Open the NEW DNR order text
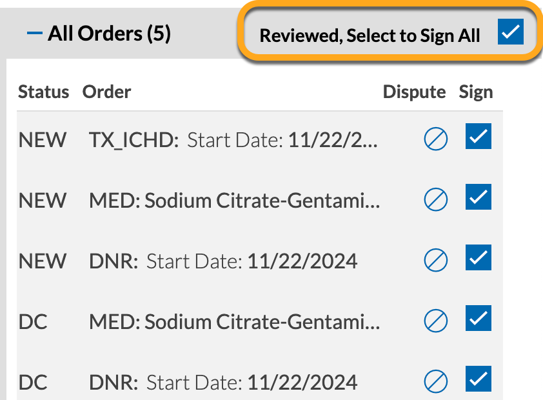 coord(223,261)
